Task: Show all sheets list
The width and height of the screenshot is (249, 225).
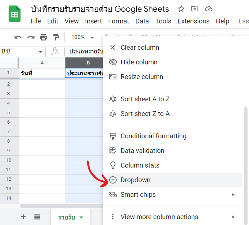Action: (37, 217)
